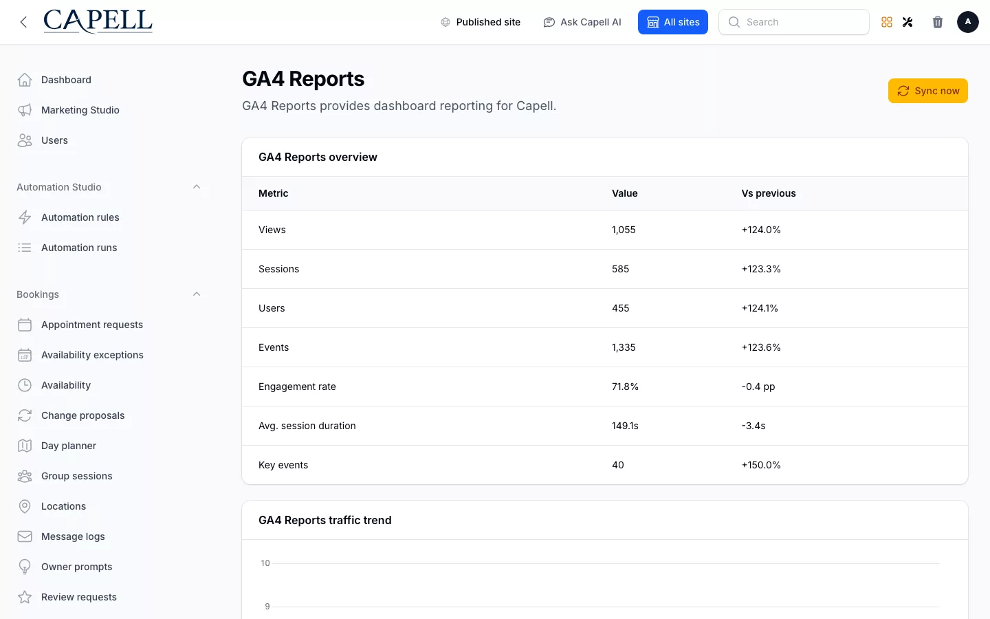Collapse the Automation Studio section
The image size is (990, 619).
click(197, 187)
